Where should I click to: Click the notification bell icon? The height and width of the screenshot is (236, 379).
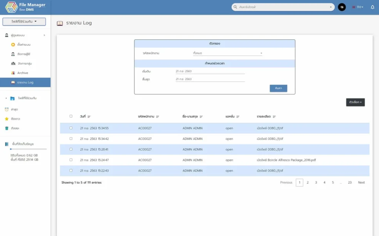pyautogui.click(x=372, y=7)
